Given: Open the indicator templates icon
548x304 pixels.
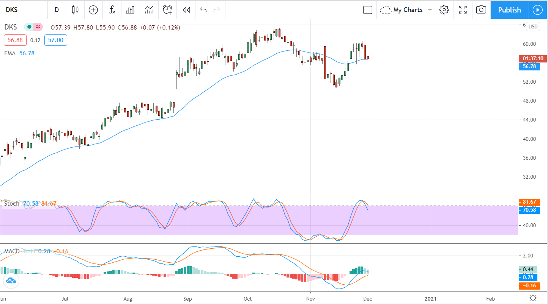Looking at the screenshot, I should click(x=149, y=10).
